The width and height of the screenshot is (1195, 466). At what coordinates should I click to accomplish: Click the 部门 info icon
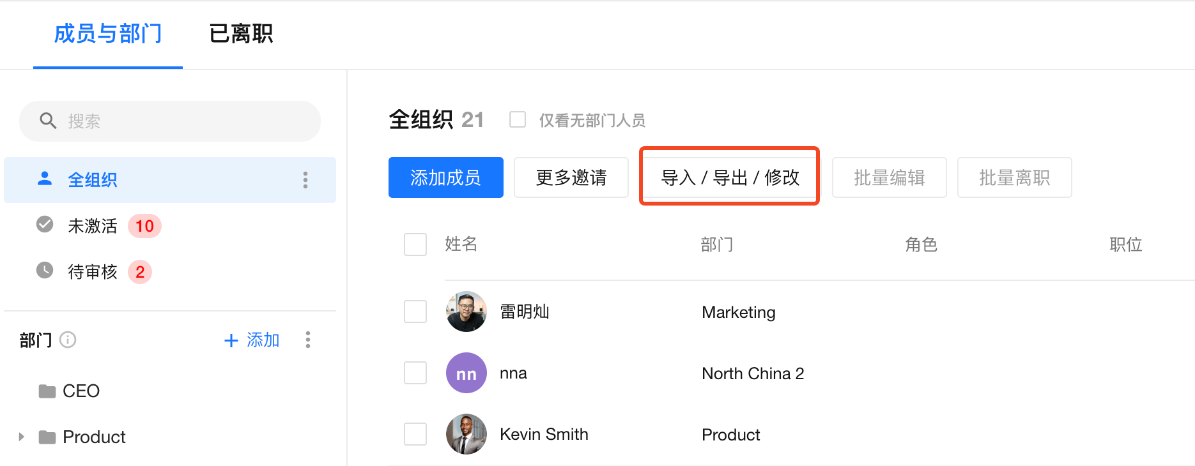[x=68, y=340]
